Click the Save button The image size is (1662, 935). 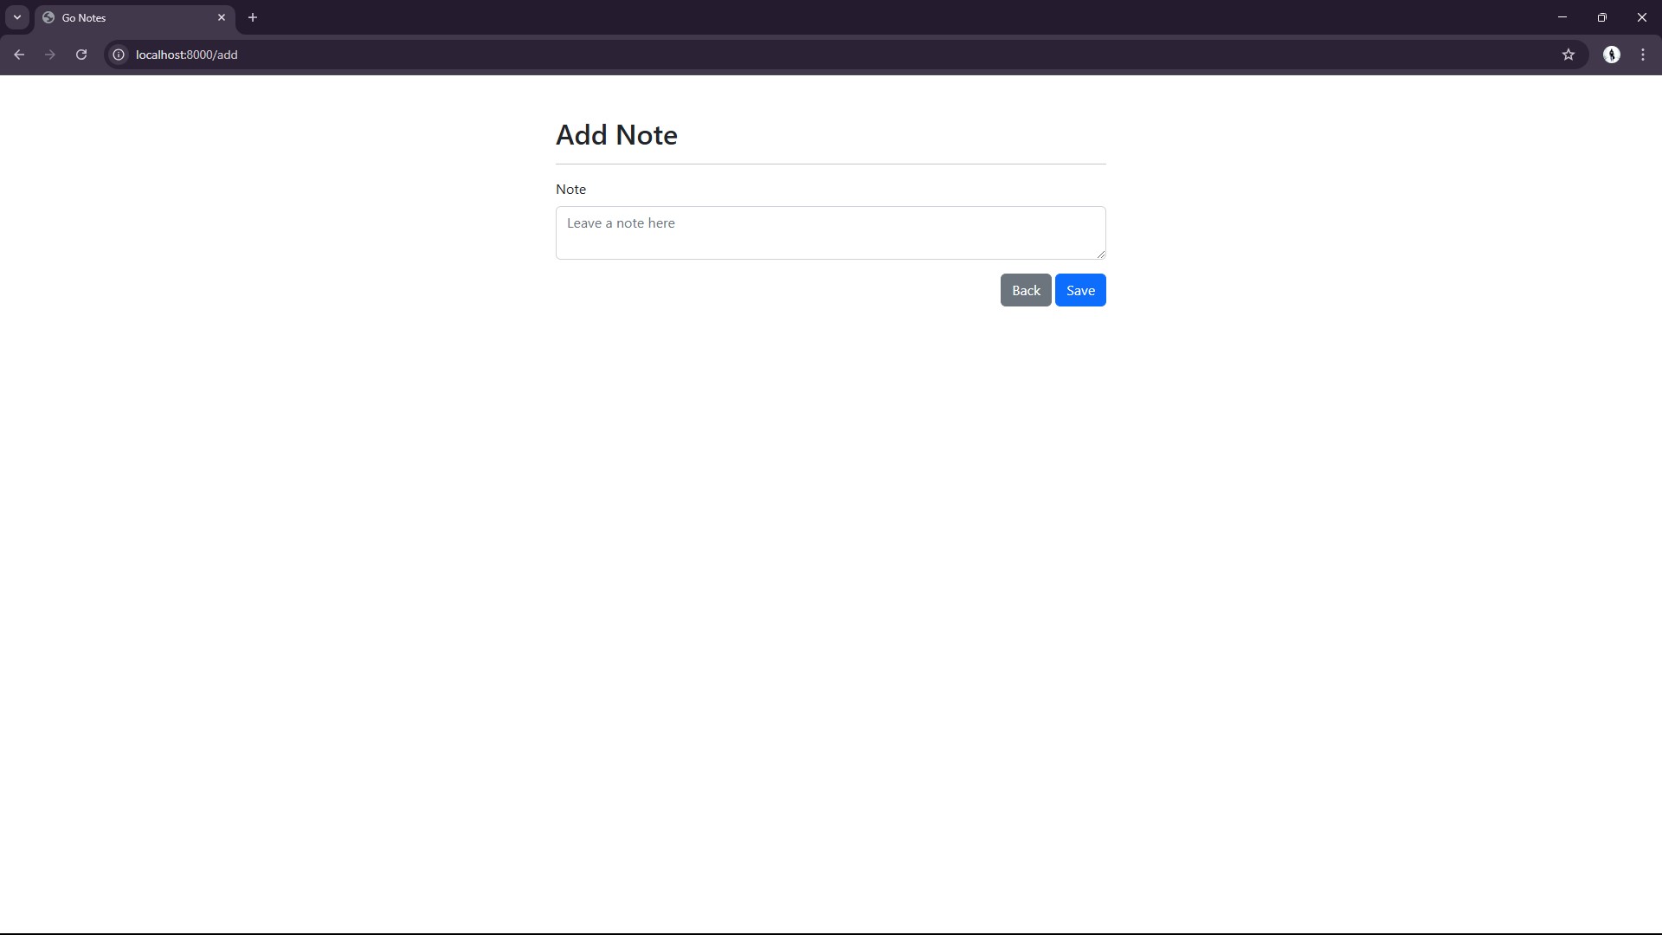pyautogui.click(x=1080, y=290)
